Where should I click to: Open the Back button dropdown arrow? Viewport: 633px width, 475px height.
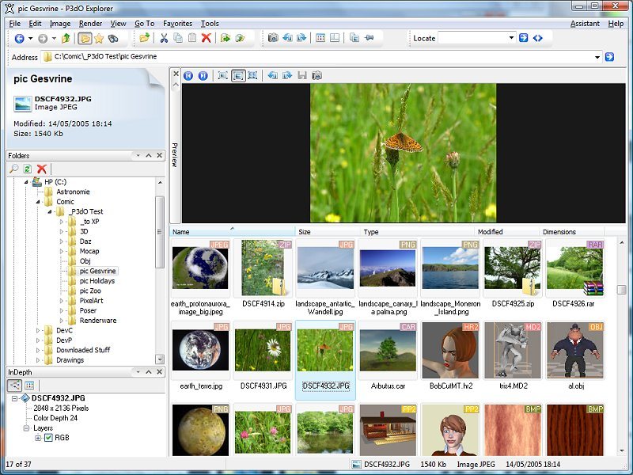pyautogui.click(x=30, y=38)
